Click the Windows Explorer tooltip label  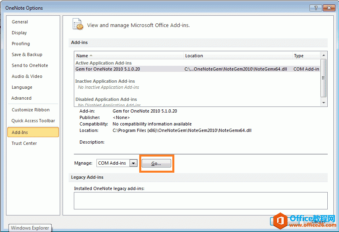tap(30, 228)
